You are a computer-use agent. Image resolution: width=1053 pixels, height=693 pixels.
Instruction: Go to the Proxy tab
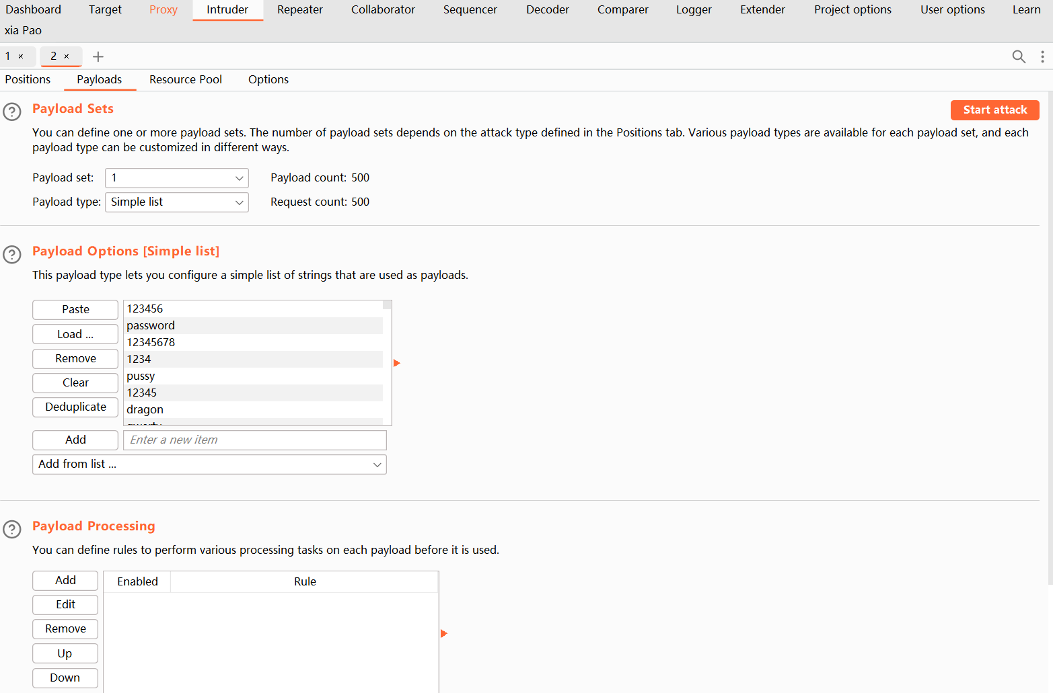pyautogui.click(x=164, y=9)
